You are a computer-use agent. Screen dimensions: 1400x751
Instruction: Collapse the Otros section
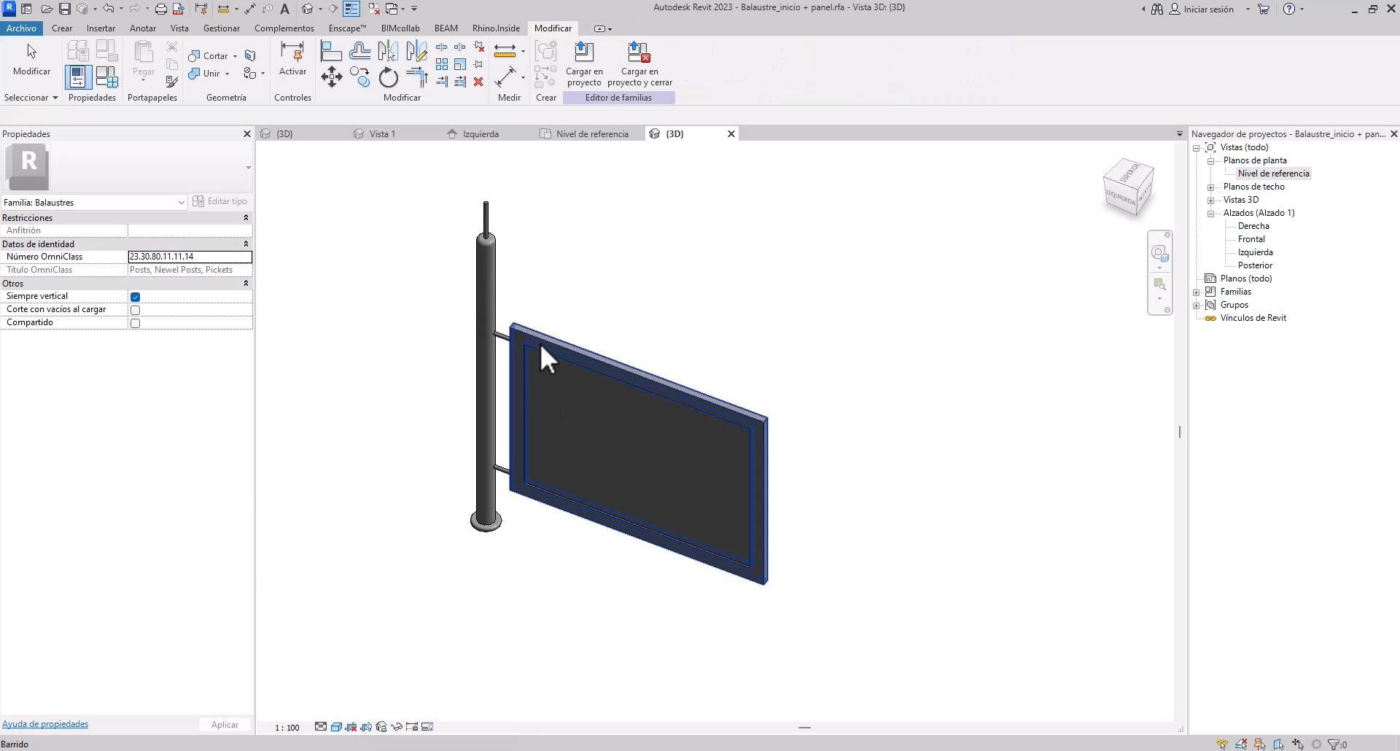[246, 283]
